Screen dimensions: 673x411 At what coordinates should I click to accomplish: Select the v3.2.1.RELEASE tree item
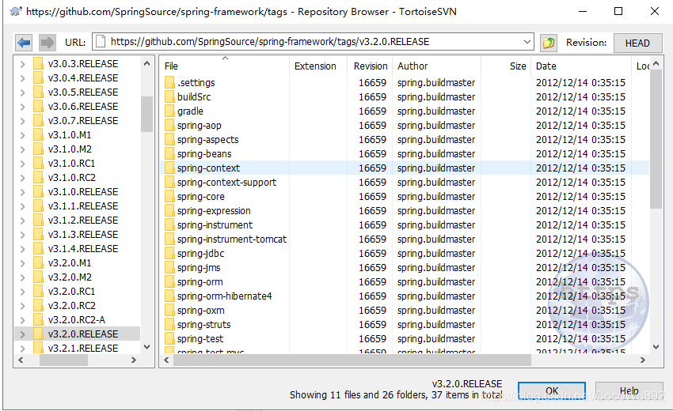pos(83,348)
